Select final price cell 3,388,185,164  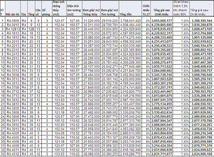click(202, 21)
